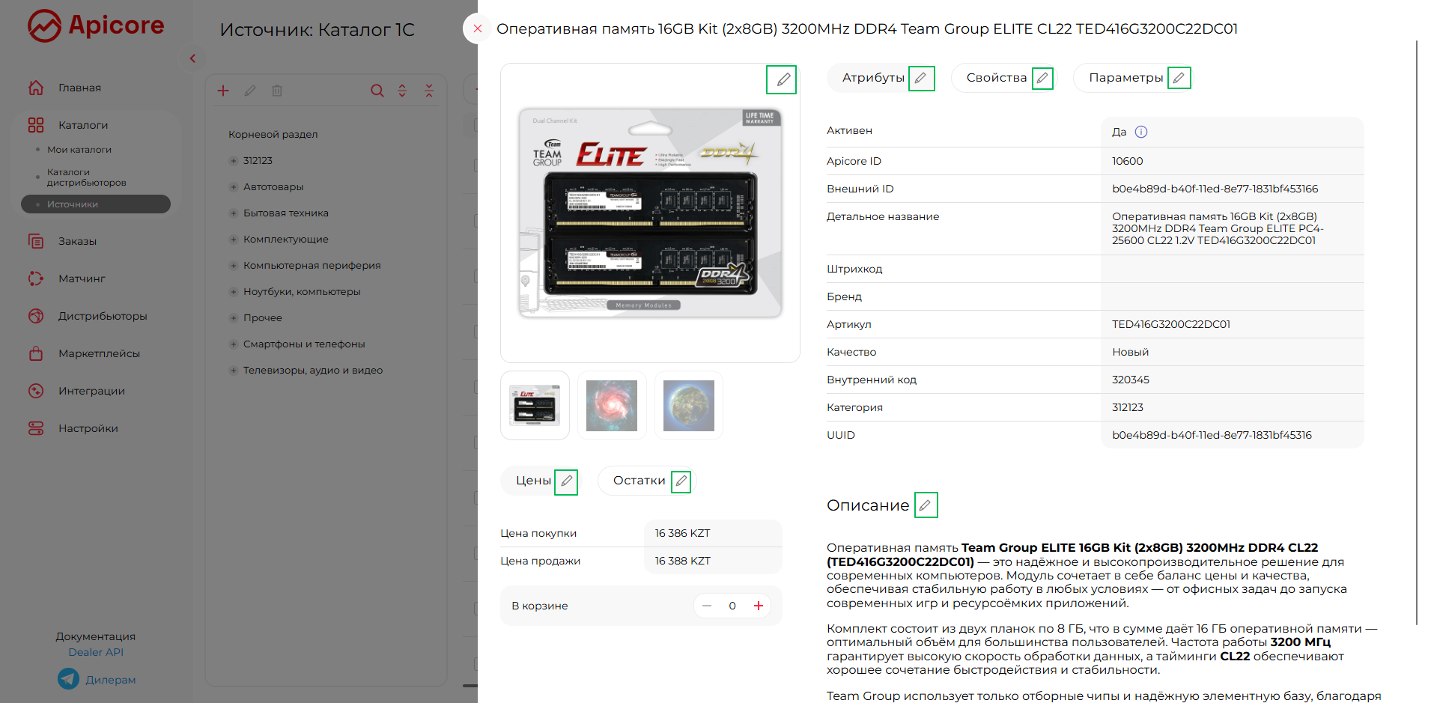Click the search icon in catalog tree toolbar

(377, 91)
